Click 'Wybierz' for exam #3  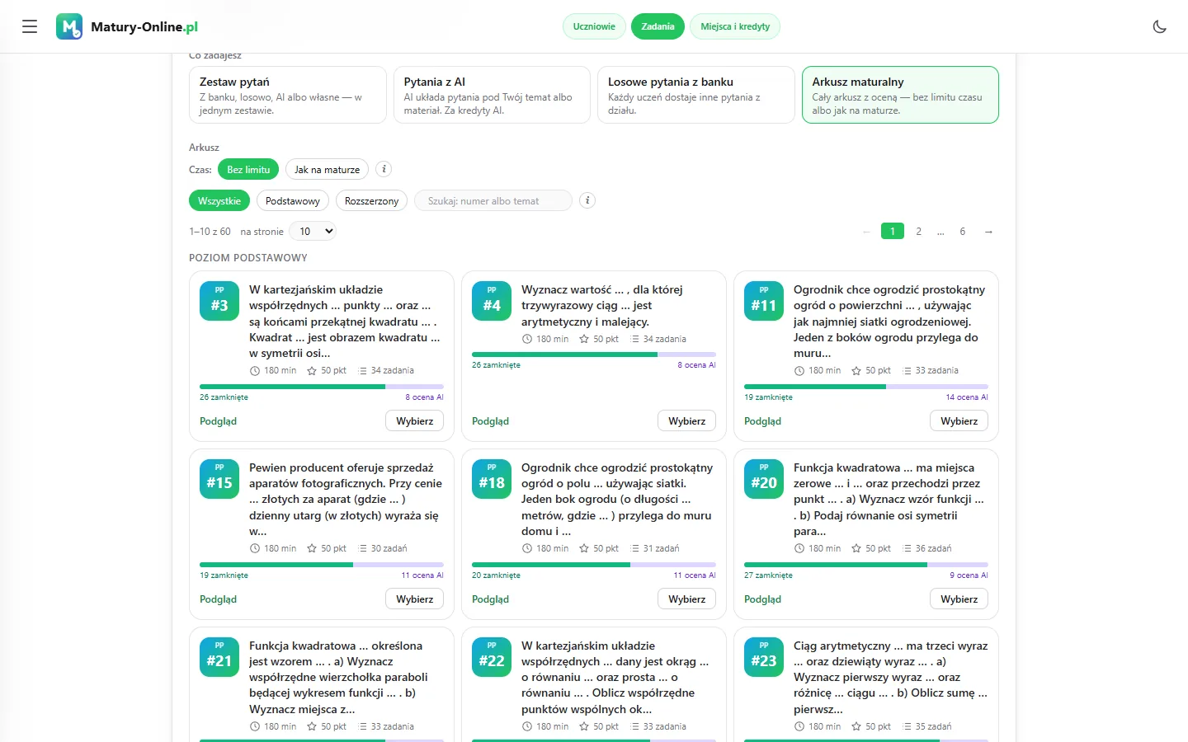414,420
